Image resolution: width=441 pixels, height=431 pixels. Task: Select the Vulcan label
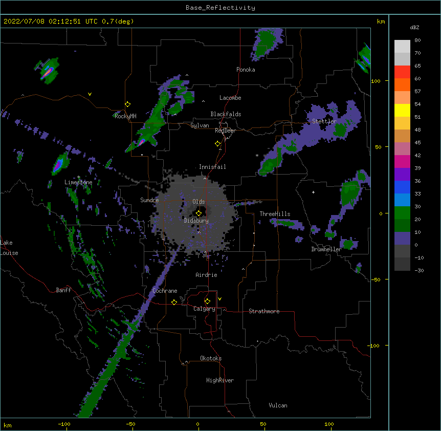pyautogui.click(x=278, y=405)
